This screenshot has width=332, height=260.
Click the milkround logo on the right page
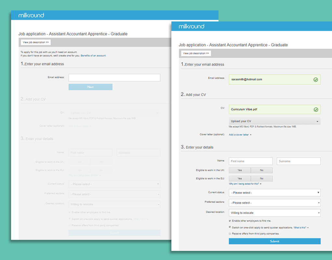coord(192,26)
